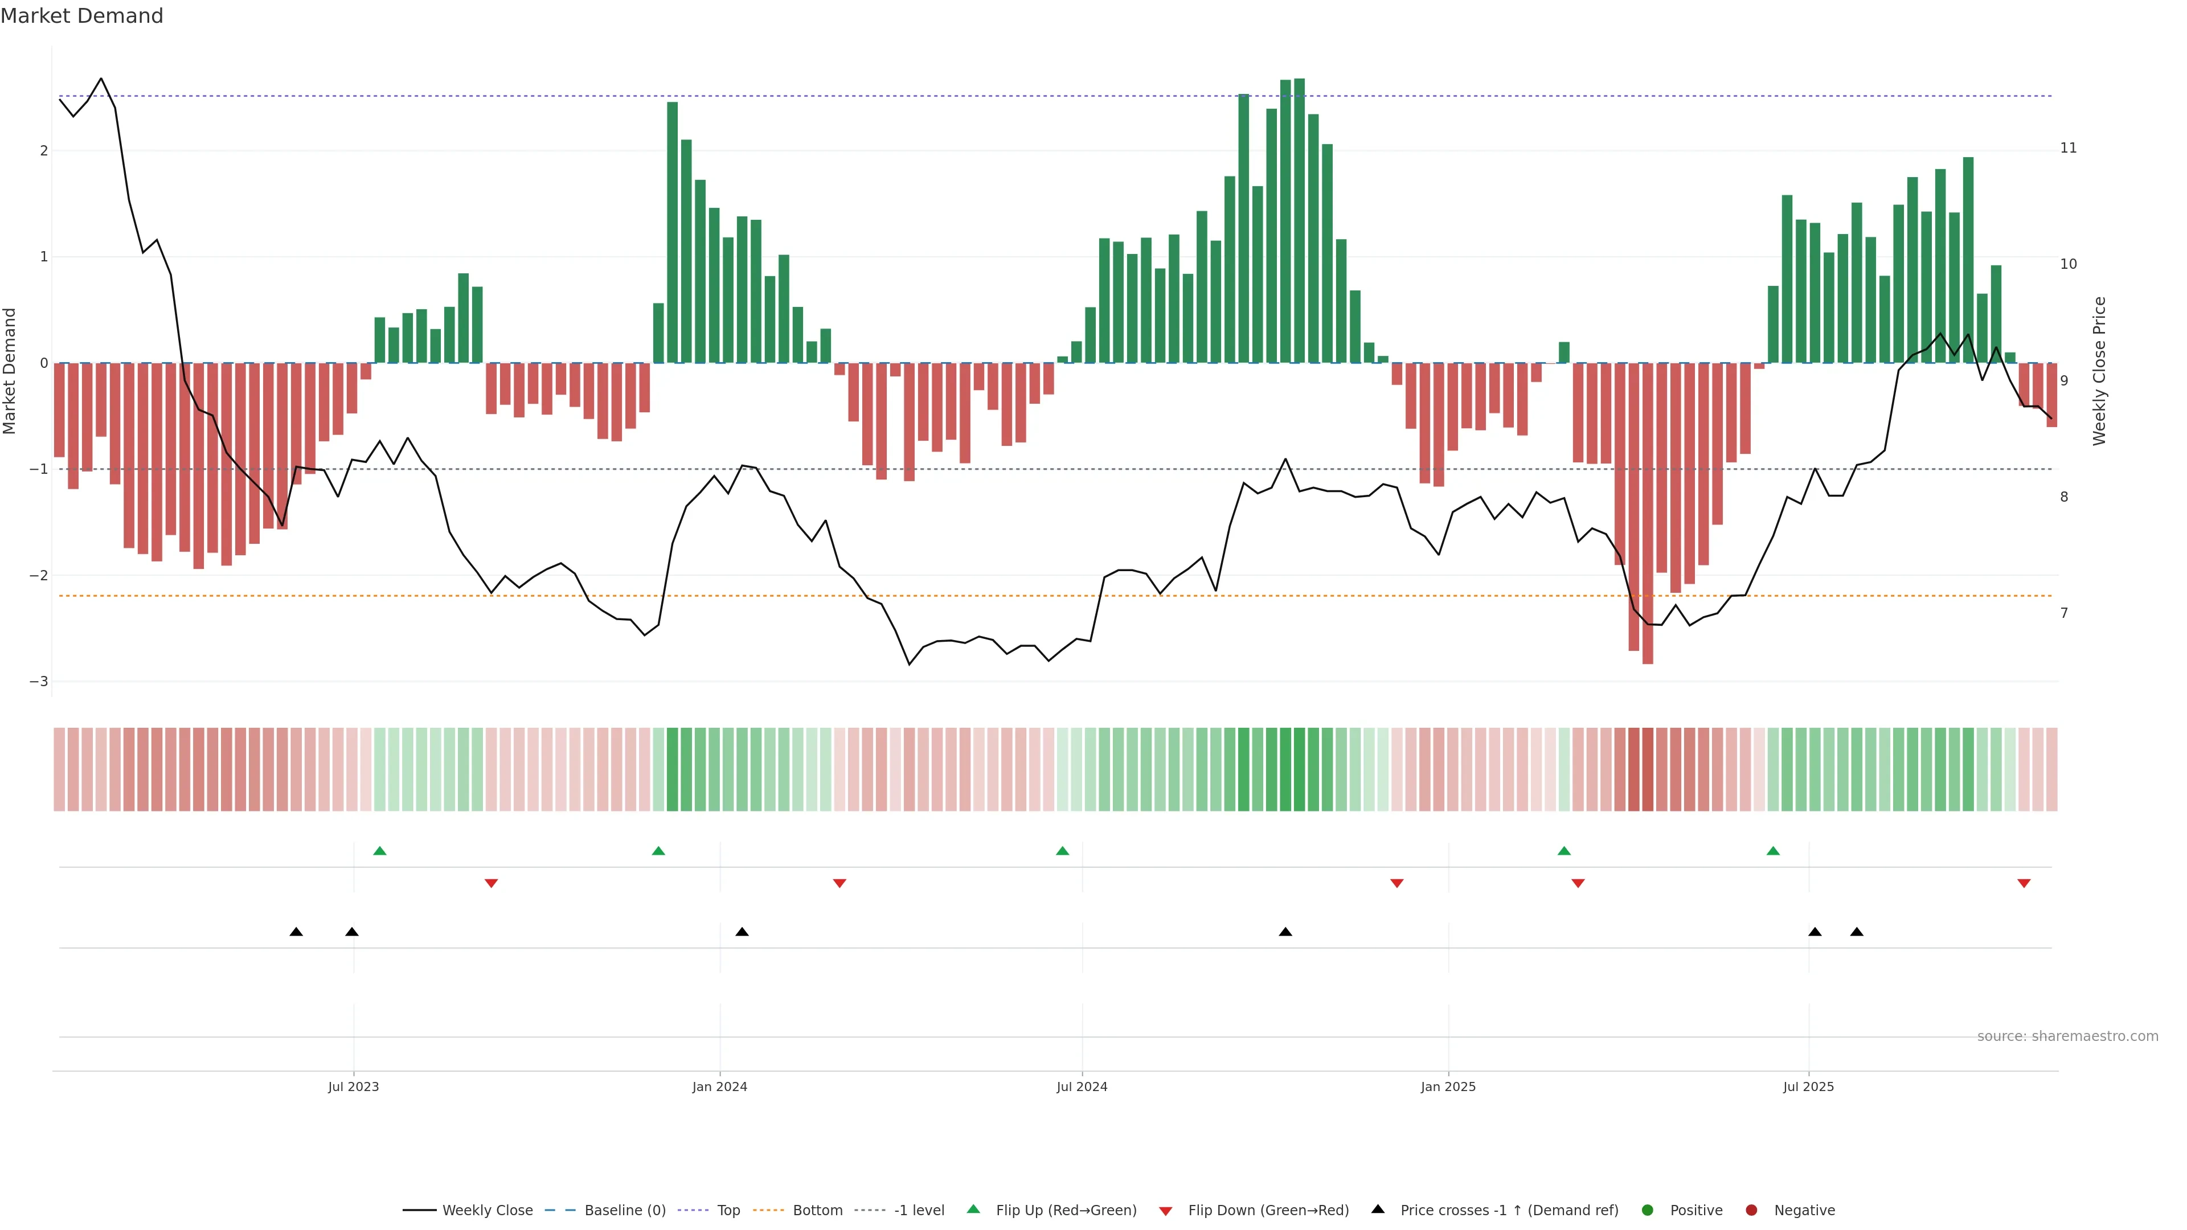Click red Flip Down triangle legend icon
This screenshot has height=1230, width=2187.
pos(1166,1211)
